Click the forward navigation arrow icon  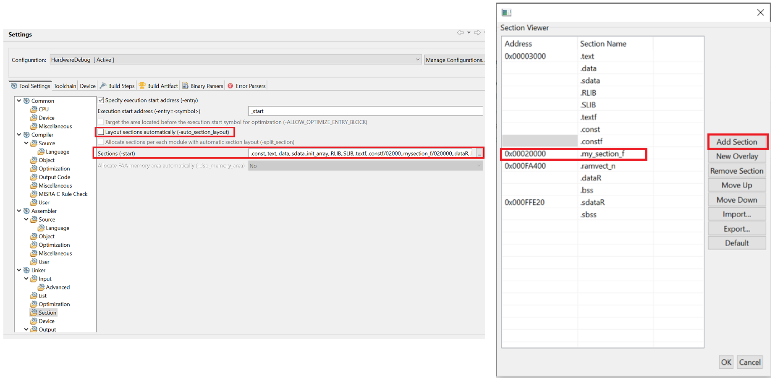[477, 33]
